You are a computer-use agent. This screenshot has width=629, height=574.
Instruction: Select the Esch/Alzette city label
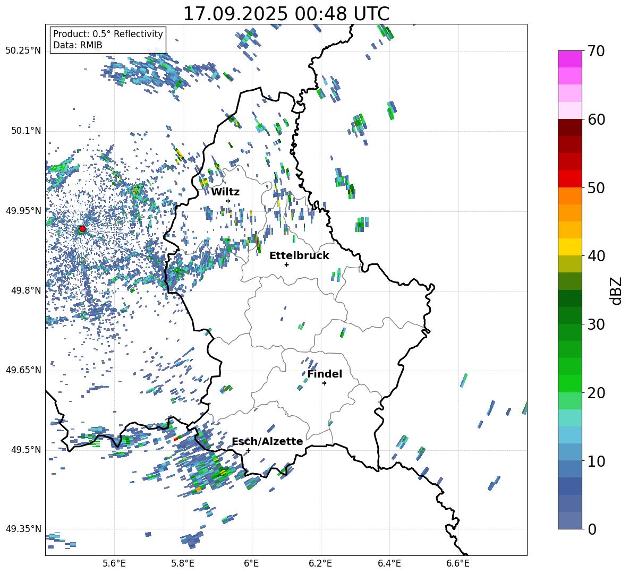click(x=267, y=441)
